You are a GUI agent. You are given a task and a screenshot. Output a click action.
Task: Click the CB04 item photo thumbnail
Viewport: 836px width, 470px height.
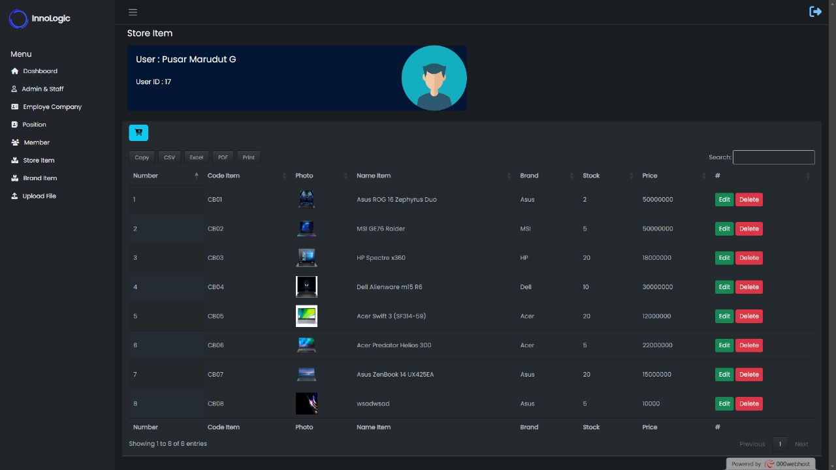click(x=306, y=287)
